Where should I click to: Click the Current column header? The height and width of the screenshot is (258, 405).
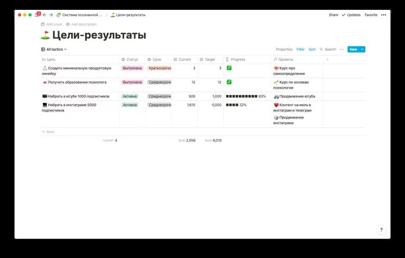click(185, 60)
